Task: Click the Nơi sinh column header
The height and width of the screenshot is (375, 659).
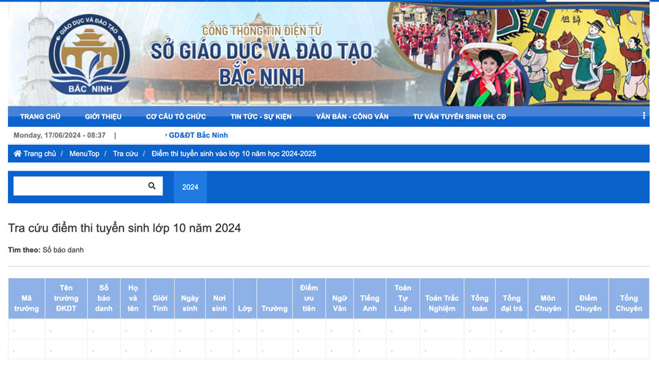Action: (220, 298)
